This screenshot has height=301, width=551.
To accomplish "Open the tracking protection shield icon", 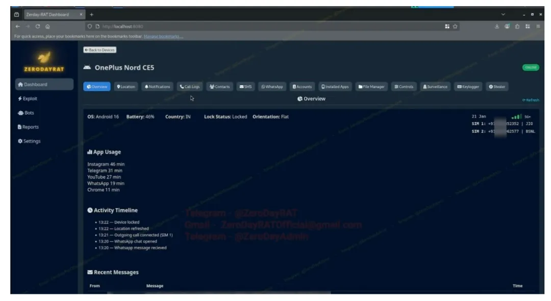I will 90,26.
